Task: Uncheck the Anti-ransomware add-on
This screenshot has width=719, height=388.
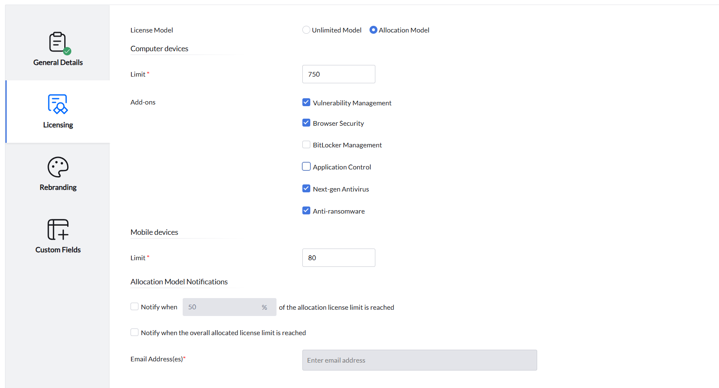Action: point(307,211)
